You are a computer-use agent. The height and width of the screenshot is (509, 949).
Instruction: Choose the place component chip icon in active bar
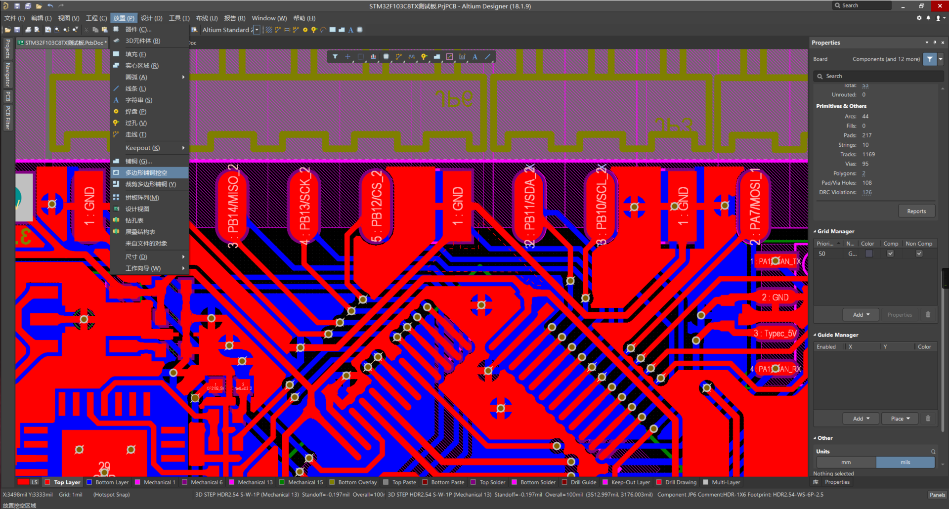point(386,57)
